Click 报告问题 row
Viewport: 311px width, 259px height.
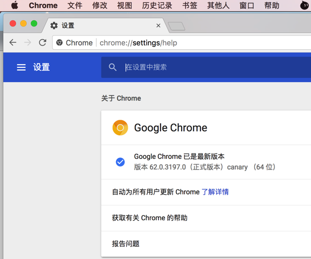pos(206,244)
